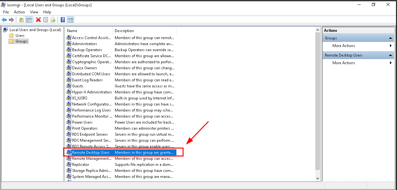Image resolution: width=397 pixels, height=190 pixels.
Task: Open Properties via the toolbar icon
Action: click(x=46, y=20)
